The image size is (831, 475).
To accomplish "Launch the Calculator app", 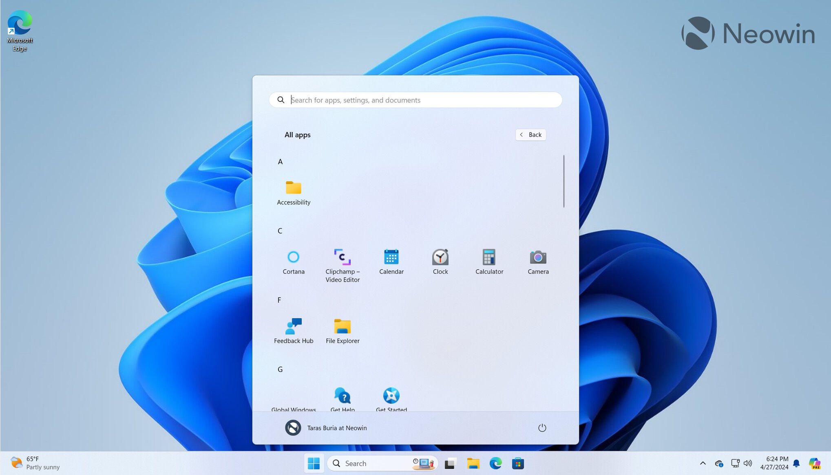I will tap(489, 261).
